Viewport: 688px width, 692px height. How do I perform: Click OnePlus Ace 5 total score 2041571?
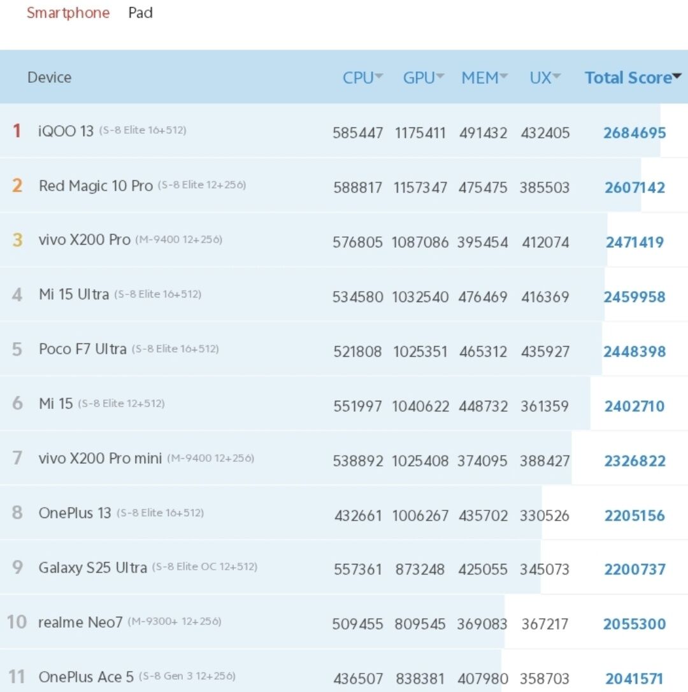pyautogui.click(x=634, y=679)
